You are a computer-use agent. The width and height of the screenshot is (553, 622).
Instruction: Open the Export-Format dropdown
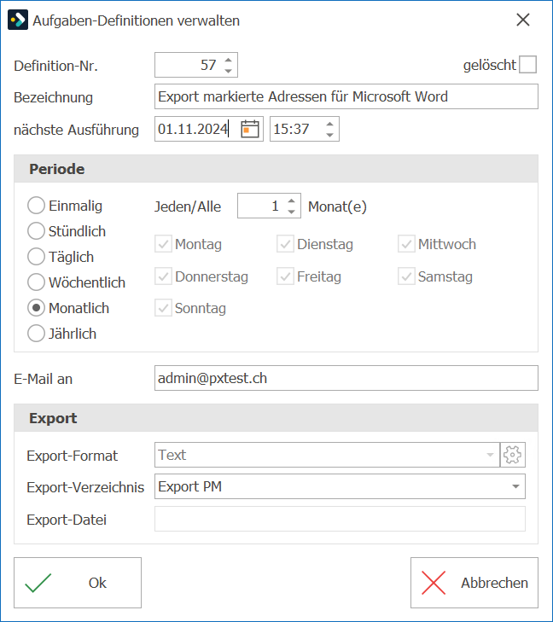[491, 455]
